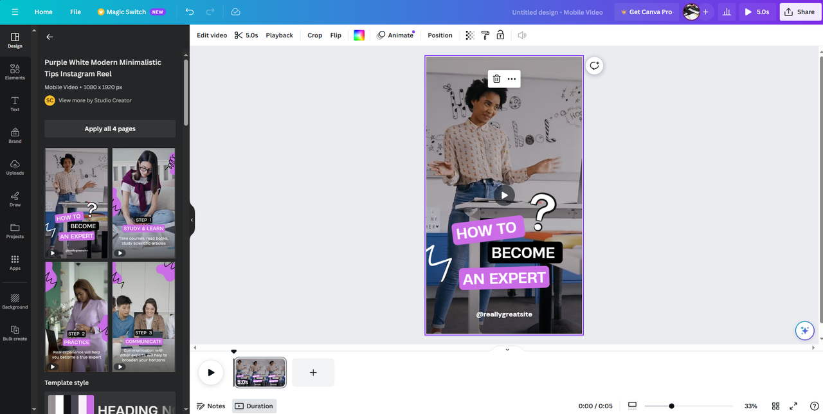
Task: Select the Step 1 Study & Learn template thumbnail
Action: pos(144,203)
